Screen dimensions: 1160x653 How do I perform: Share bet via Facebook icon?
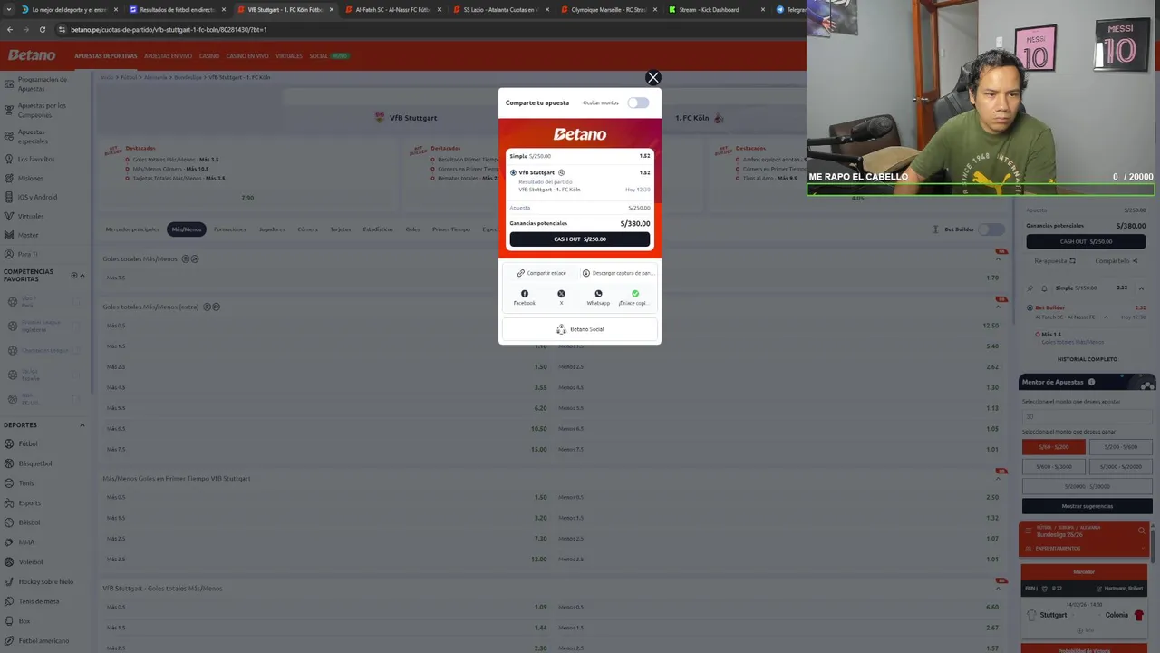coord(525,294)
